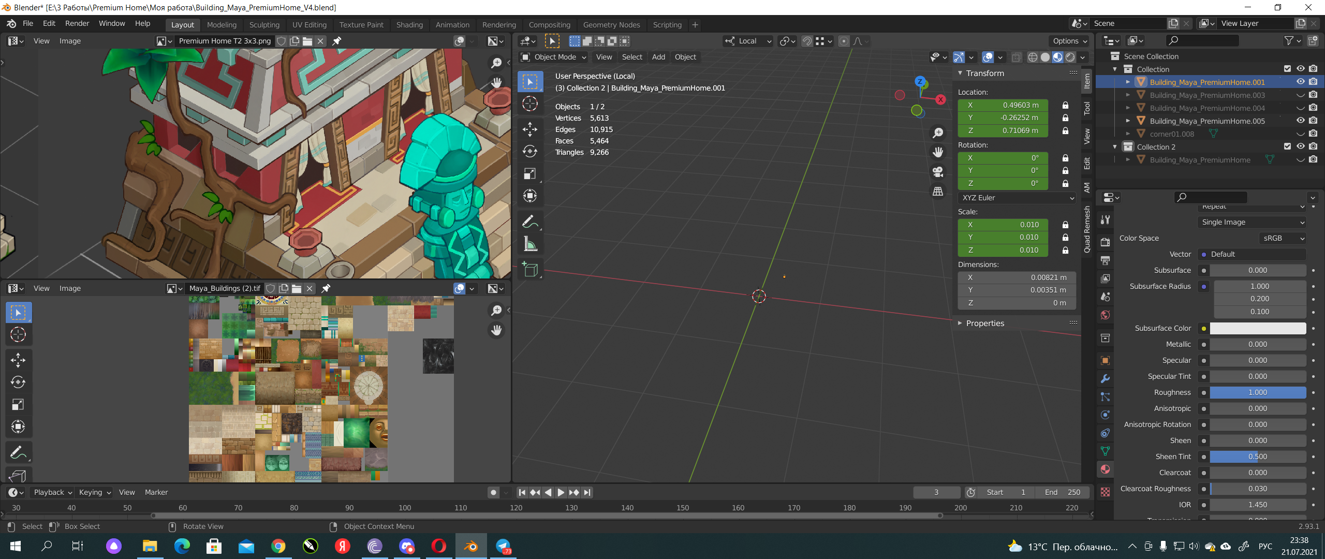Open the Render menu
This screenshot has height=559, width=1325.
point(77,23)
